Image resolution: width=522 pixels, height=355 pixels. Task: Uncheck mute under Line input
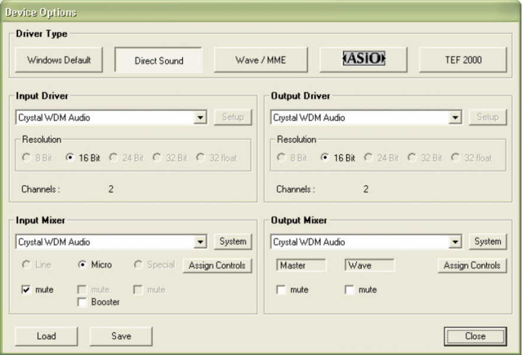26,289
